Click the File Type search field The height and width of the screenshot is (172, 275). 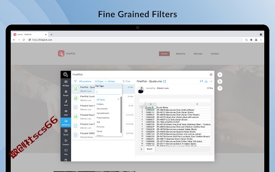tap(108, 92)
